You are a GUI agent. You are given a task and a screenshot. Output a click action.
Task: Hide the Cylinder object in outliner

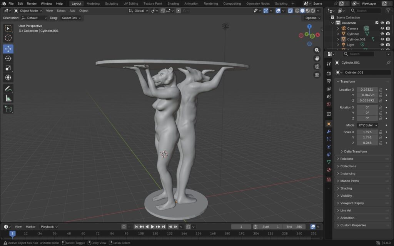coord(382,34)
